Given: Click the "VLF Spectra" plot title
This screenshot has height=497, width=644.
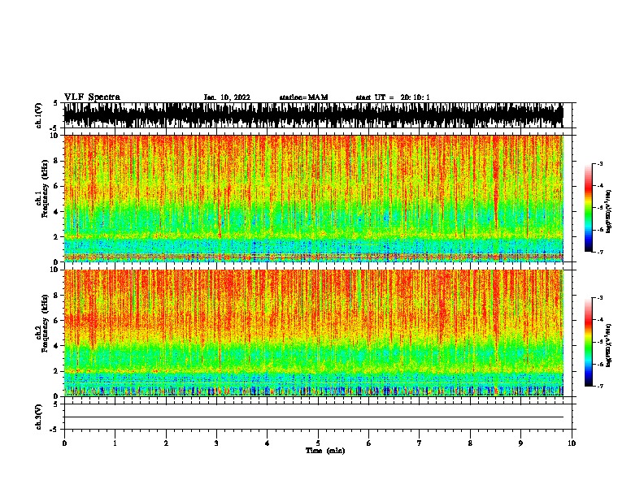Looking at the screenshot, I should [92, 97].
